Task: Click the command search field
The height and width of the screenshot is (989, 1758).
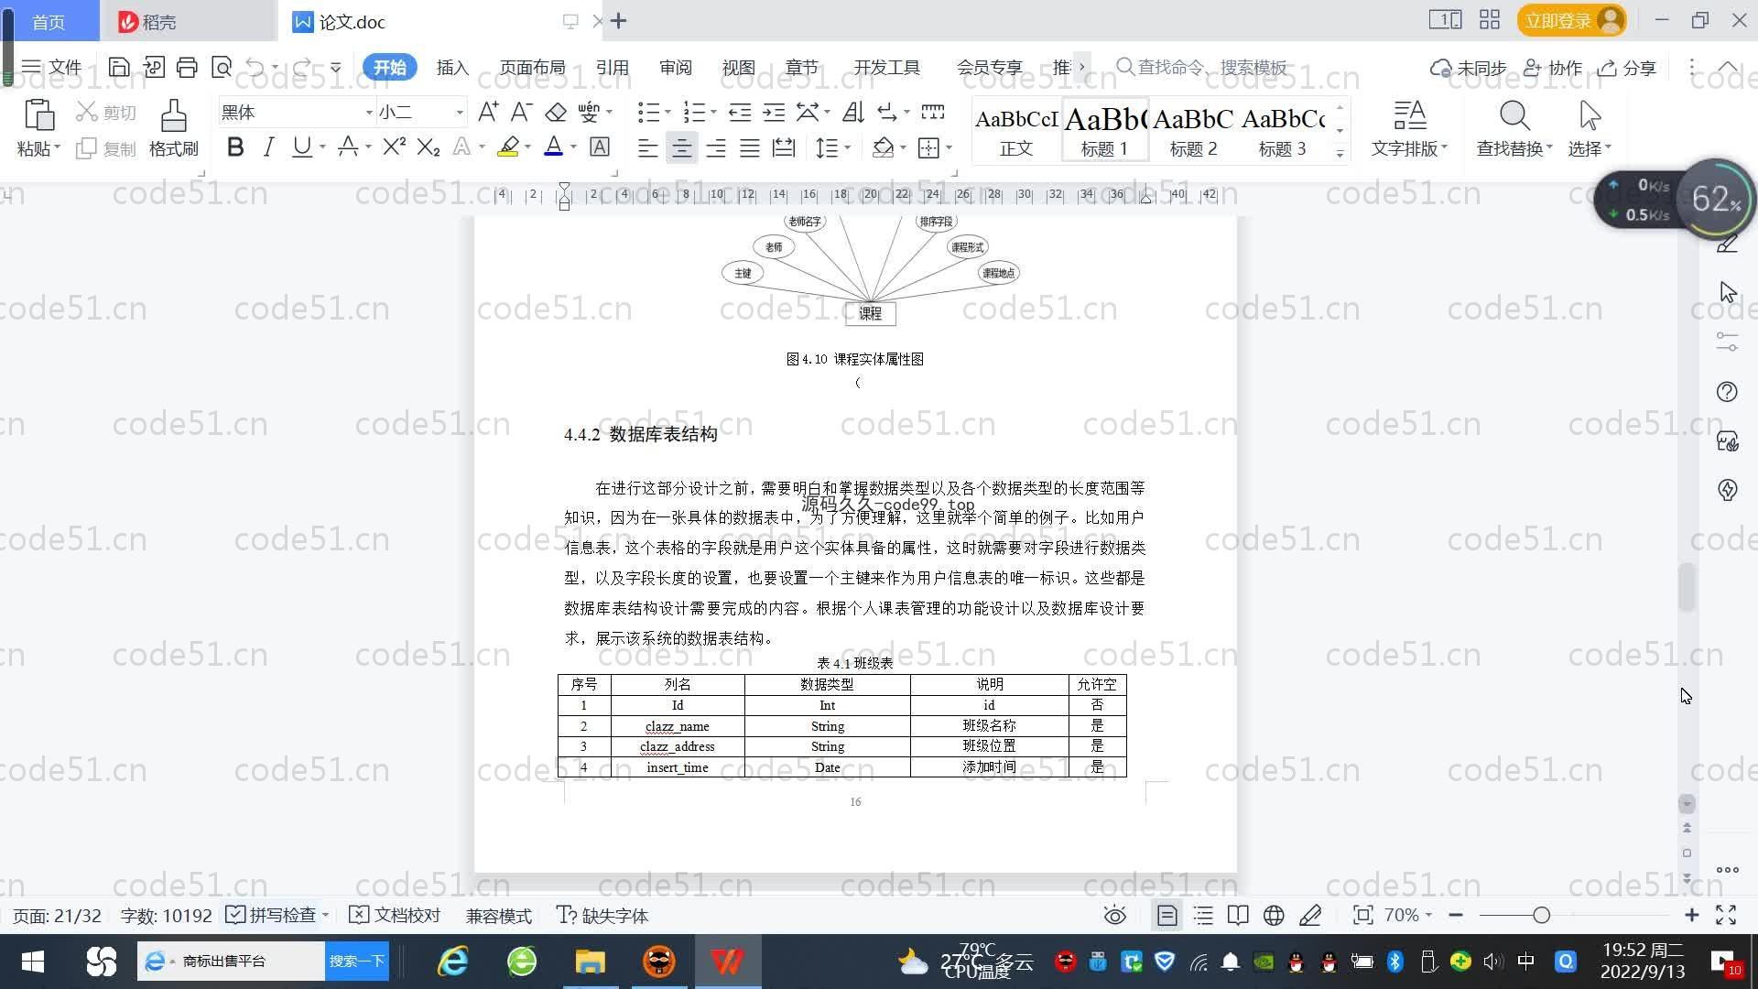Action: click(x=1203, y=67)
